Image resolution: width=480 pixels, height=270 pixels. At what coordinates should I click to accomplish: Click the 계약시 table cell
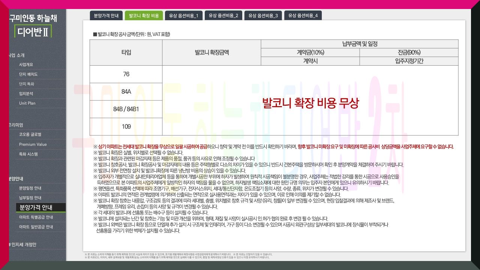310,61
